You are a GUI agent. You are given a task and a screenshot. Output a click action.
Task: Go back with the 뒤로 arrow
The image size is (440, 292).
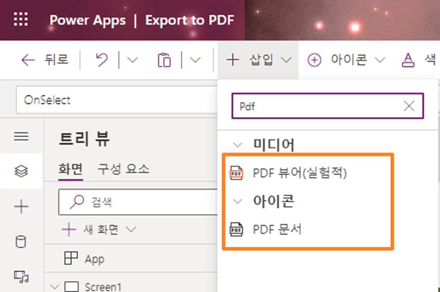pyautogui.click(x=45, y=60)
